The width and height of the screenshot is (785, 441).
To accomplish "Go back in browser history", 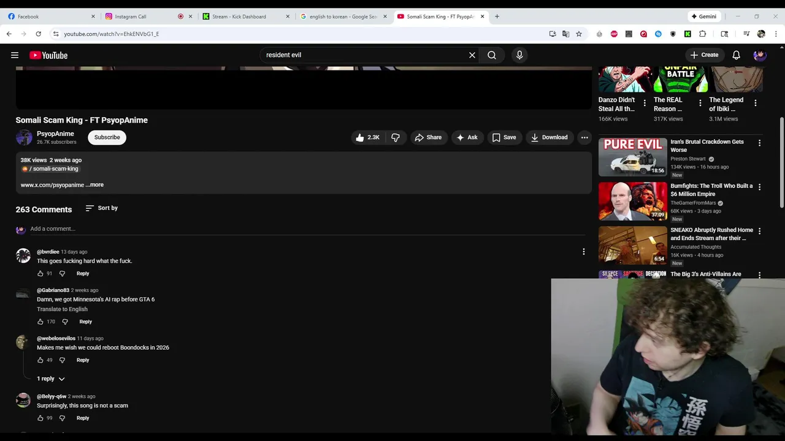I will pos(9,34).
